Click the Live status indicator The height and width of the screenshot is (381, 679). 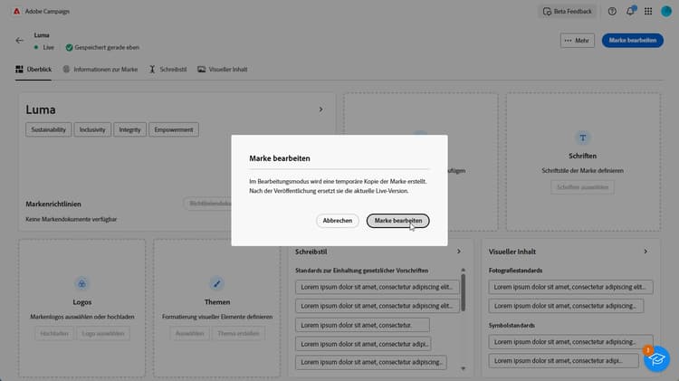pyautogui.click(x=43, y=47)
